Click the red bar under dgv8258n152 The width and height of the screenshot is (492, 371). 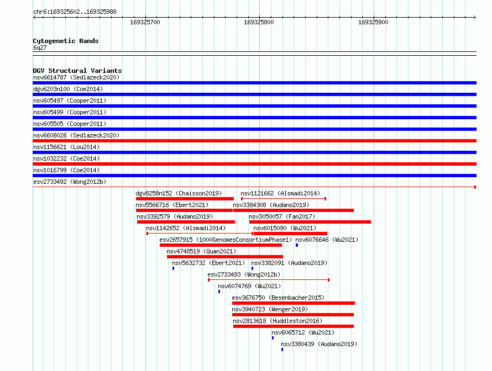(185, 199)
